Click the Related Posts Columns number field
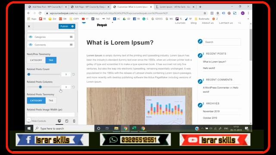276x155 pixels. 66,87
